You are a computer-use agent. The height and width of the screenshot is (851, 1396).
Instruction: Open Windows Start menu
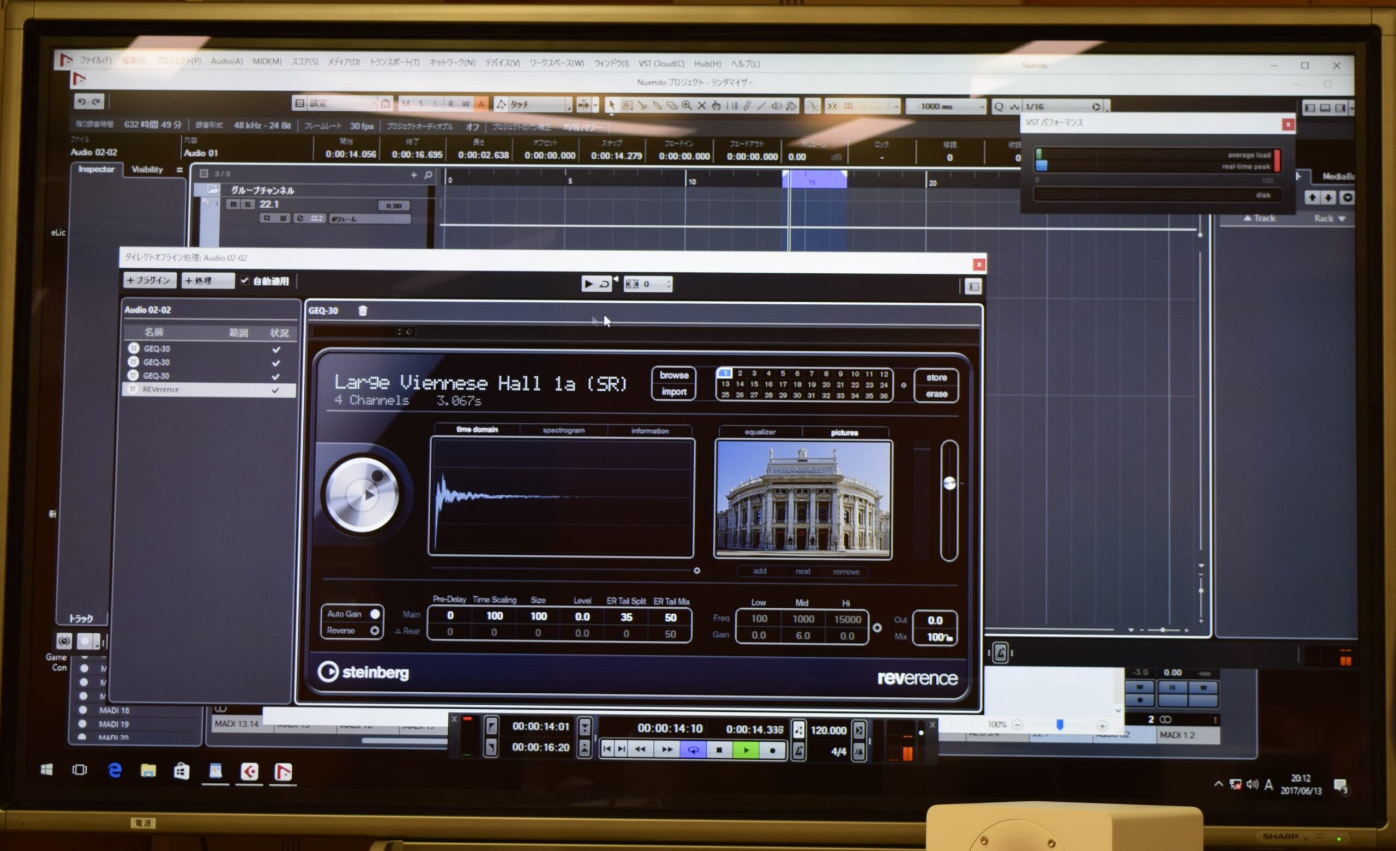(47, 769)
